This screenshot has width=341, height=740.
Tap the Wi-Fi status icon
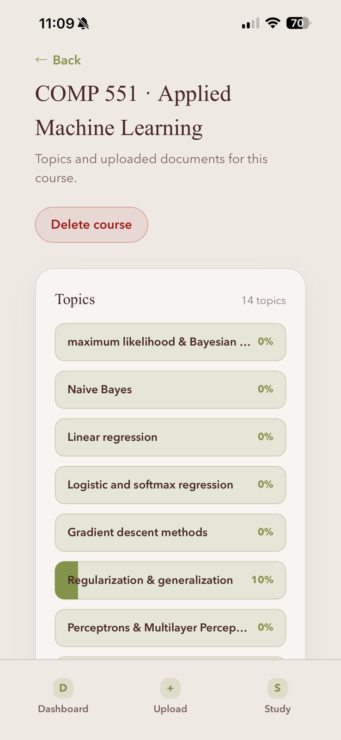[x=273, y=23]
